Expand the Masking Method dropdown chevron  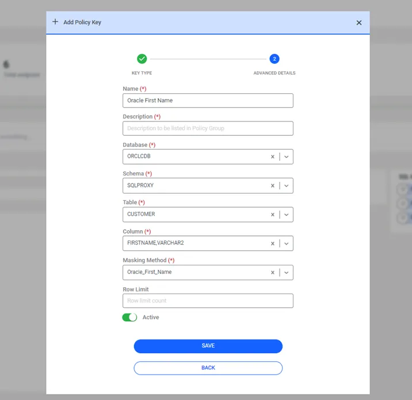click(287, 272)
